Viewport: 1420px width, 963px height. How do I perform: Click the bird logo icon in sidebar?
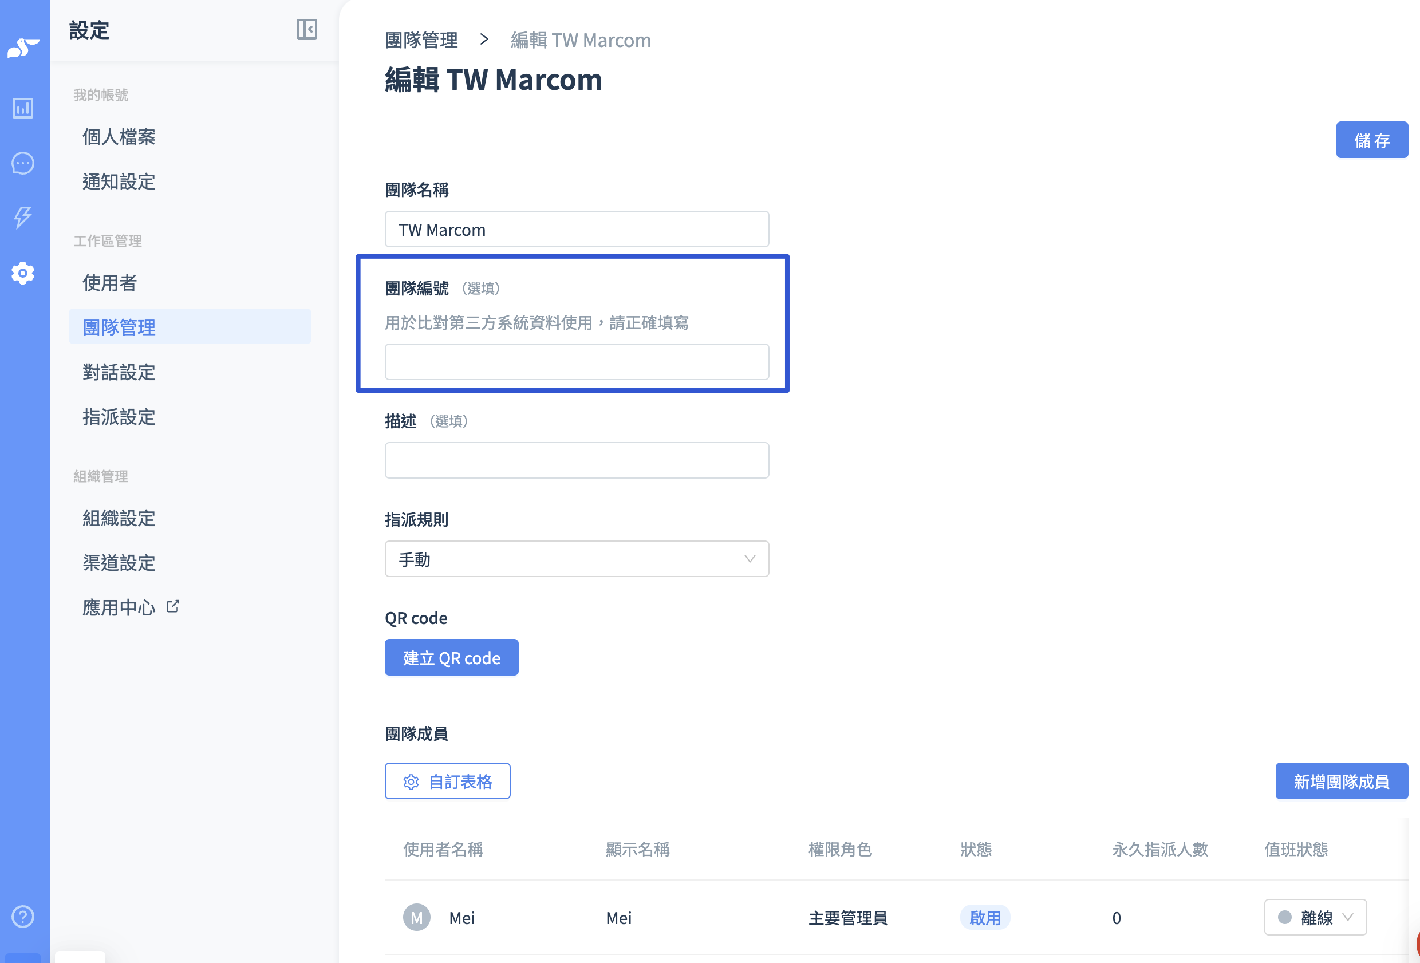click(x=23, y=48)
